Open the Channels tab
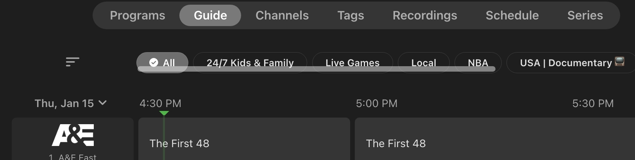The image size is (635, 160). (x=282, y=16)
